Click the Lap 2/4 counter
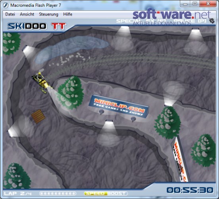The width and height of the screenshot is (219, 199). (17, 193)
